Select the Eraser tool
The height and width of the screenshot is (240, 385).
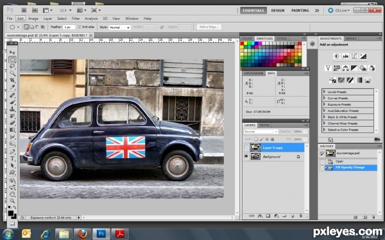click(x=12, y=123)
